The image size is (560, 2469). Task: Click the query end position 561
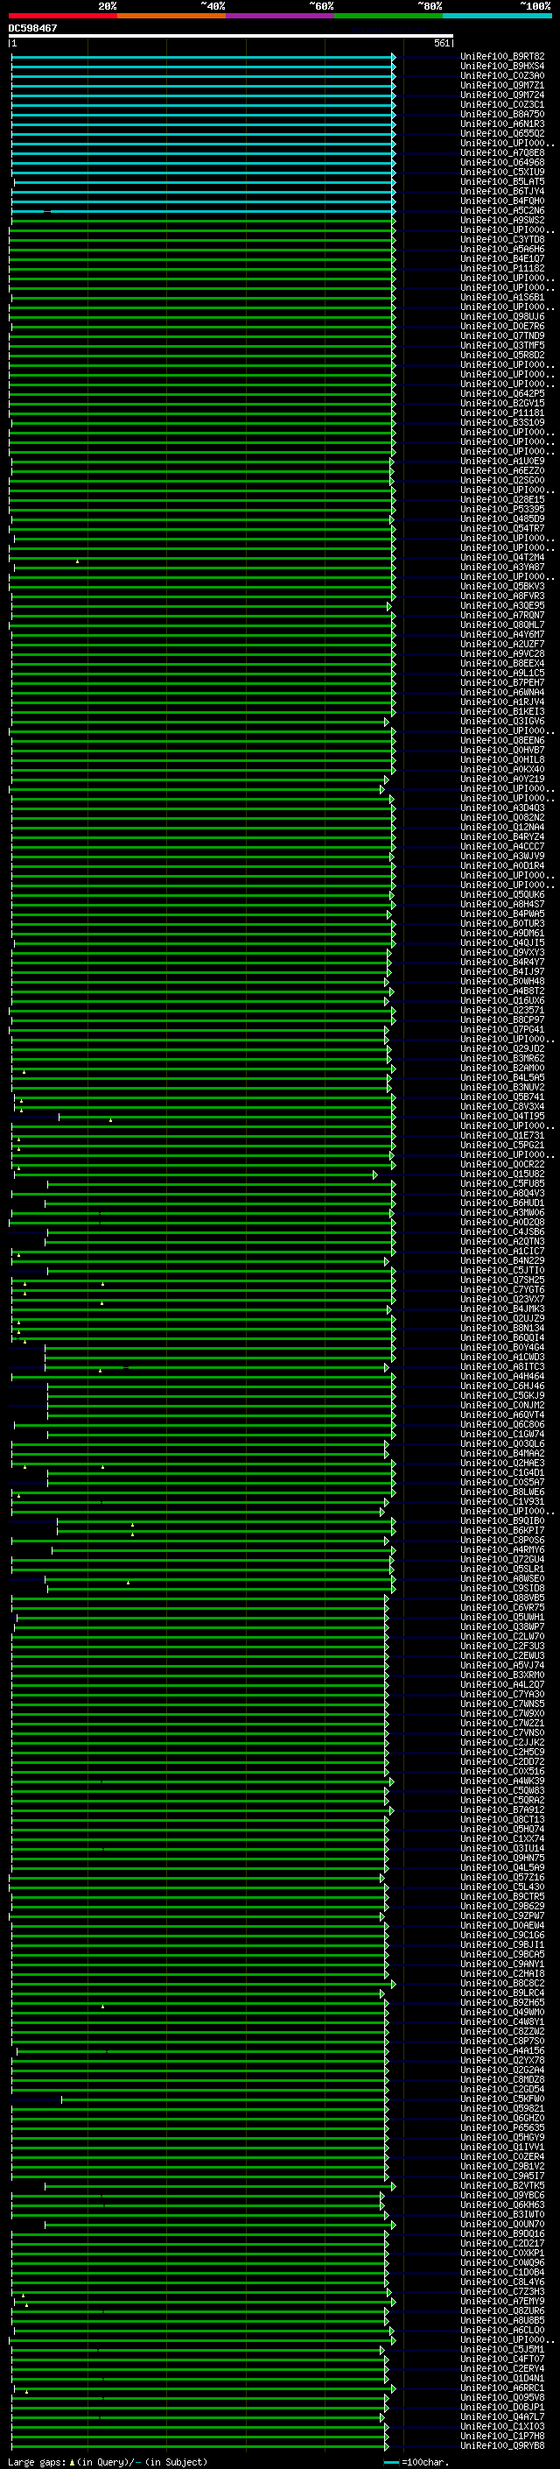click(x=441, y=43)
